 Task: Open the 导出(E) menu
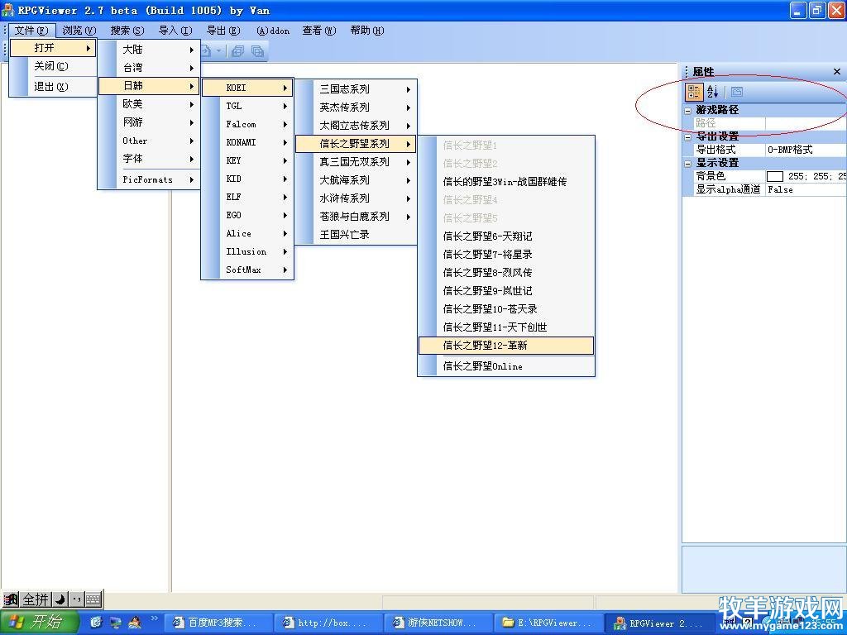tap(223, 31)
